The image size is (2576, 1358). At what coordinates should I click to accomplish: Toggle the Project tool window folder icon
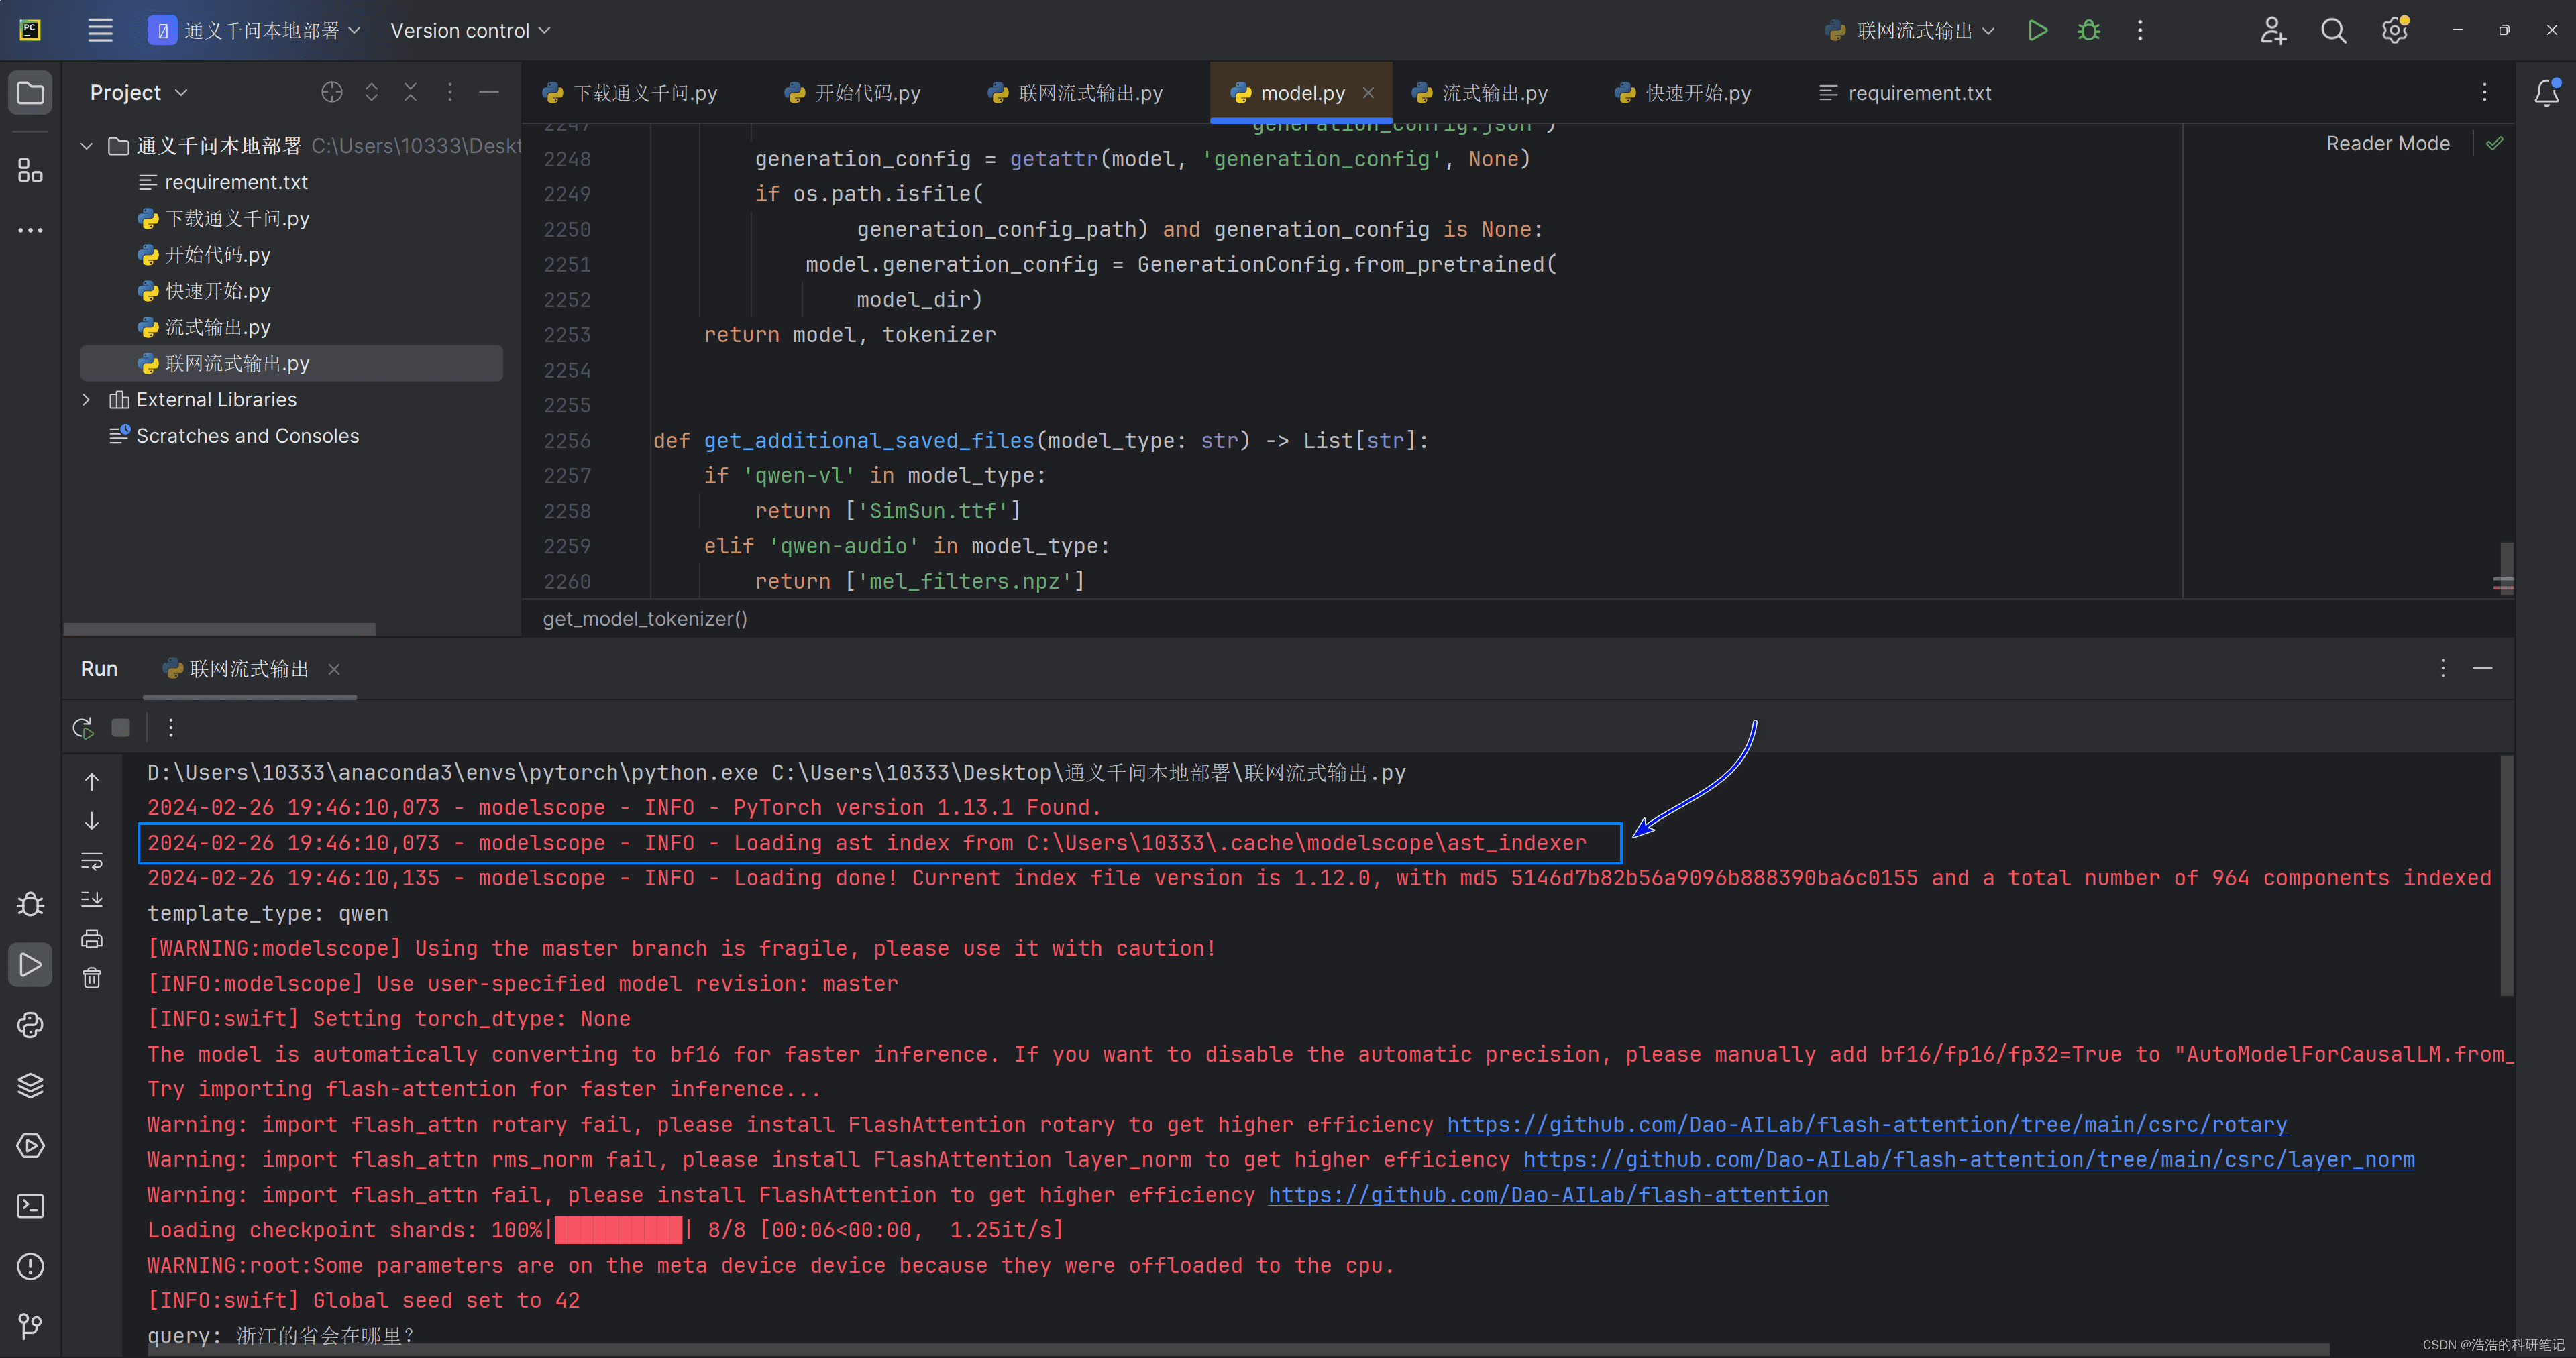[30, 93]
